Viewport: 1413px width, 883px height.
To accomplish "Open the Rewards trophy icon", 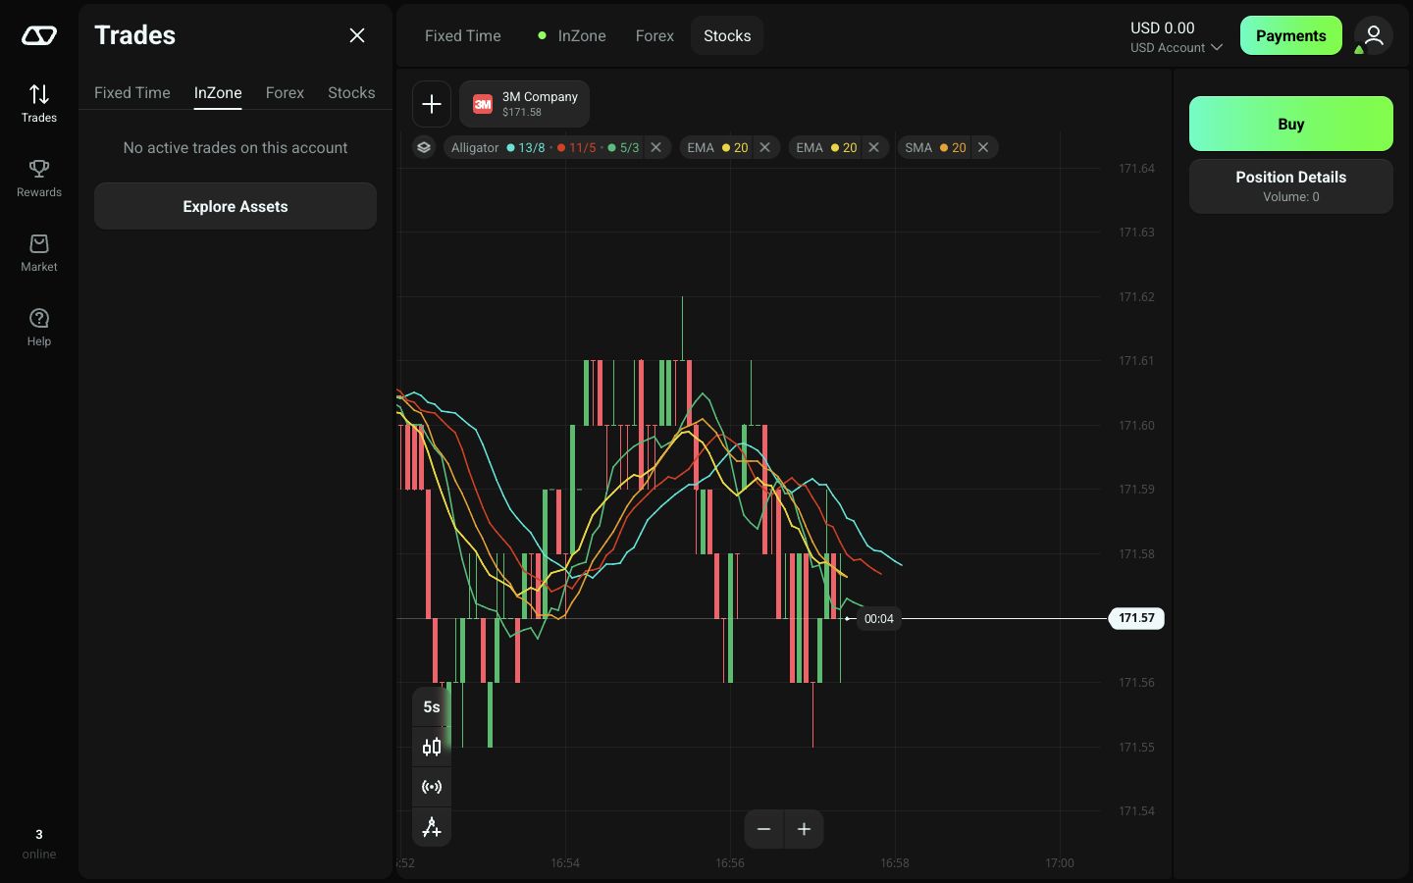I will click(x=39, y=169).
